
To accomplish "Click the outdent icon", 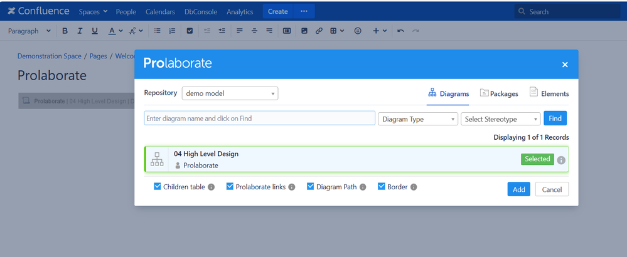I will point(207,31).
